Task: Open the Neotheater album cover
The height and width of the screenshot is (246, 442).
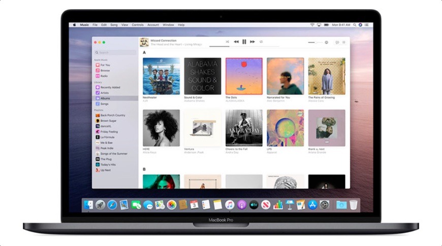Action: [x=161, y=76]
